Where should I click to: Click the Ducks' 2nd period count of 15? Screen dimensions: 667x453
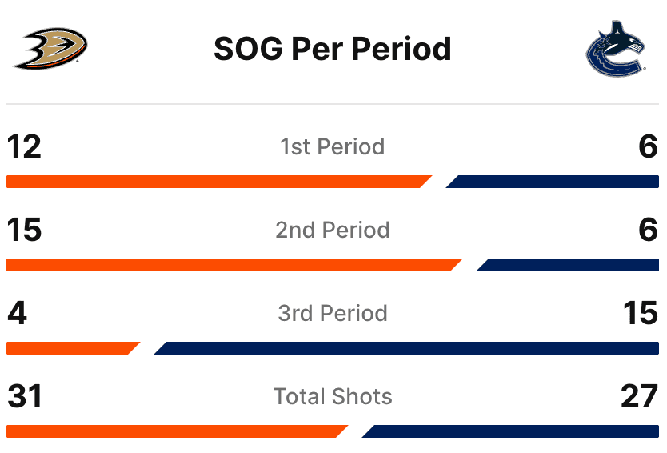click(x=24, y=231)
